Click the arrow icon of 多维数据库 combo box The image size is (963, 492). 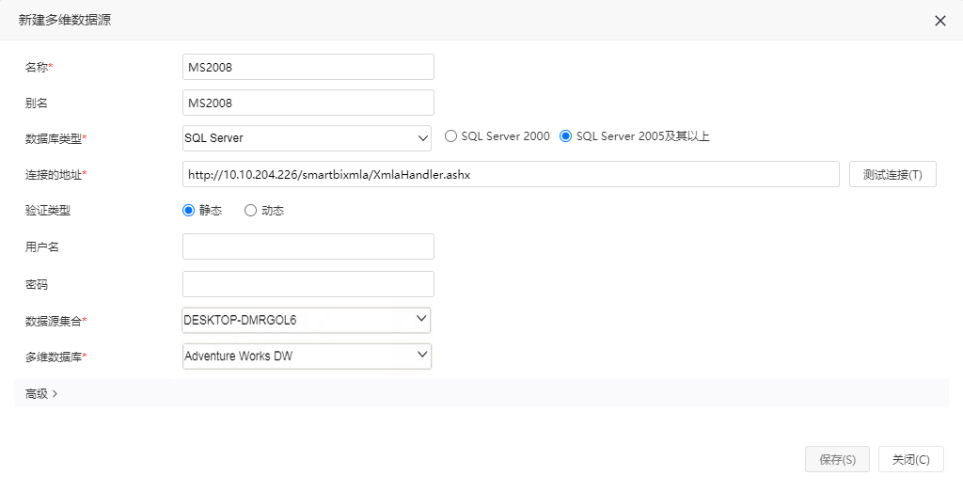422,355
